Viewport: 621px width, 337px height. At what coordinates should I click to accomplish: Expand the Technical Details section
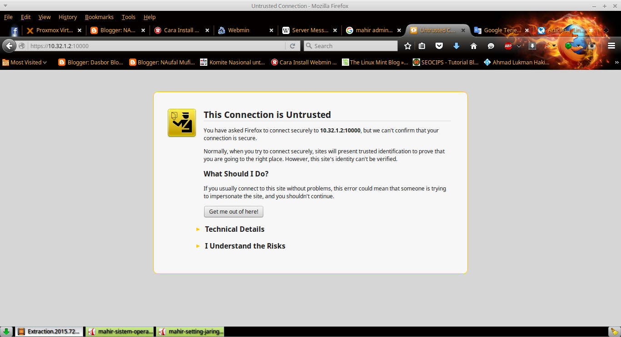tap(235, 229)
